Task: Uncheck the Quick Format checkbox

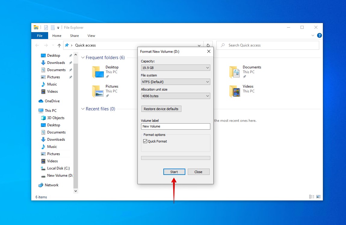Action: 145,141
